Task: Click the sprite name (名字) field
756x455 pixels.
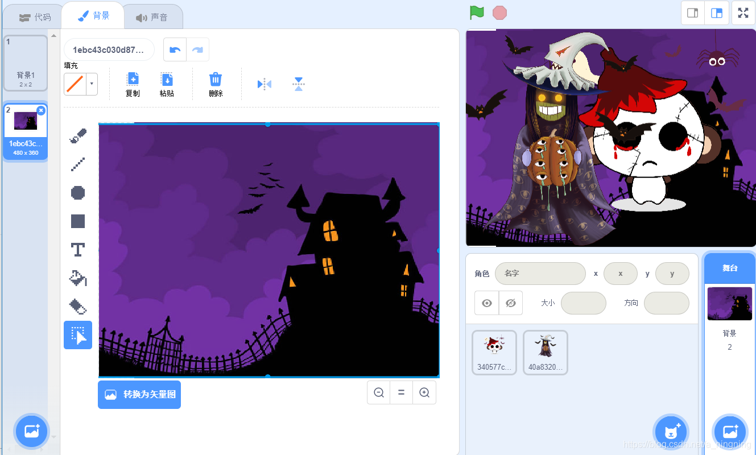Action: tap(540, 274)
